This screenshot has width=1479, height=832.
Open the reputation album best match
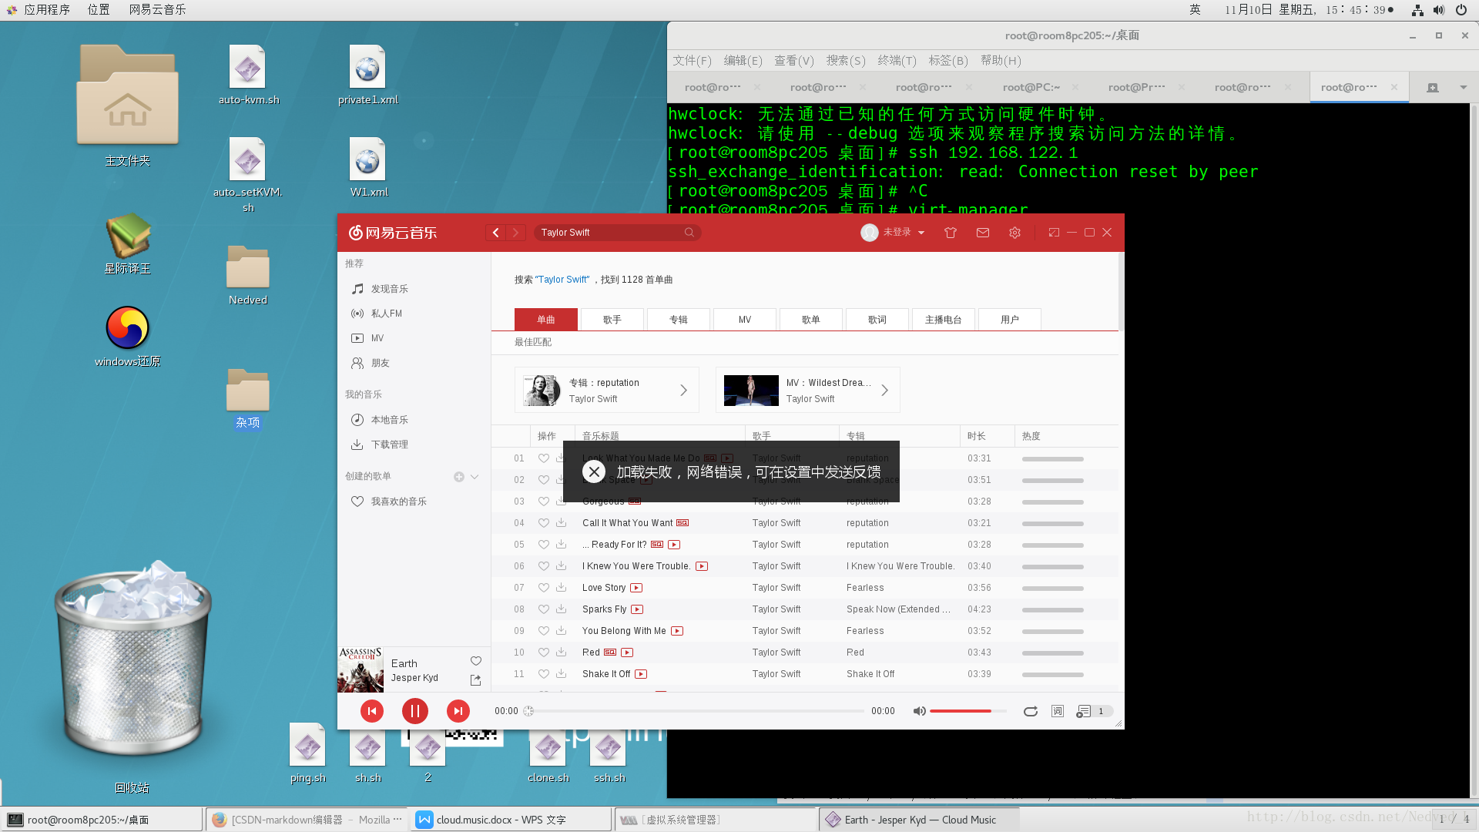tap(607, 391)
